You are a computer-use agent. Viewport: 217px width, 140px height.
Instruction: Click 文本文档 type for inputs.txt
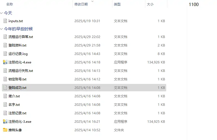[121, 21]
